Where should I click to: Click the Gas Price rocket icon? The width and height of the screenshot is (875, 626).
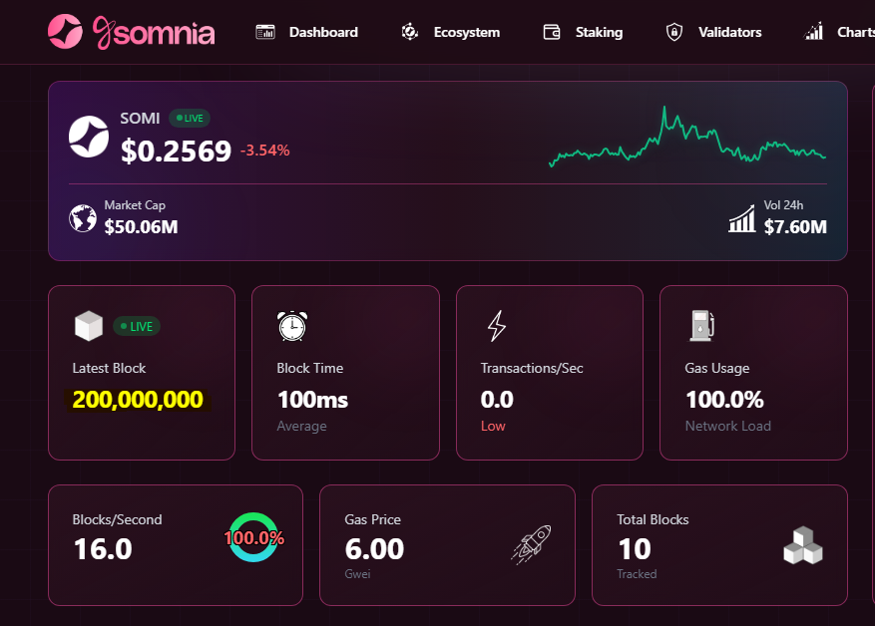pyautogui.click(x=532, y=544)
